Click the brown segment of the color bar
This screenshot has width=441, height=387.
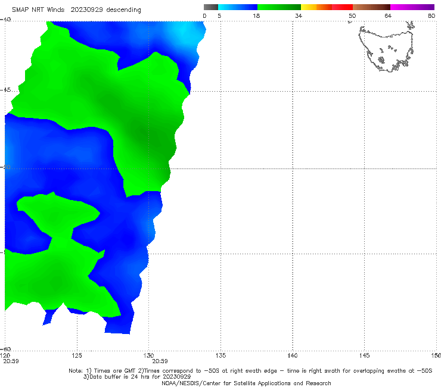click(371, 7)
